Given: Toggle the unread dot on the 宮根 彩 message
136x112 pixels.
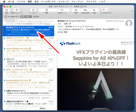Looking at the screenshot, I should tap(4, 38).
